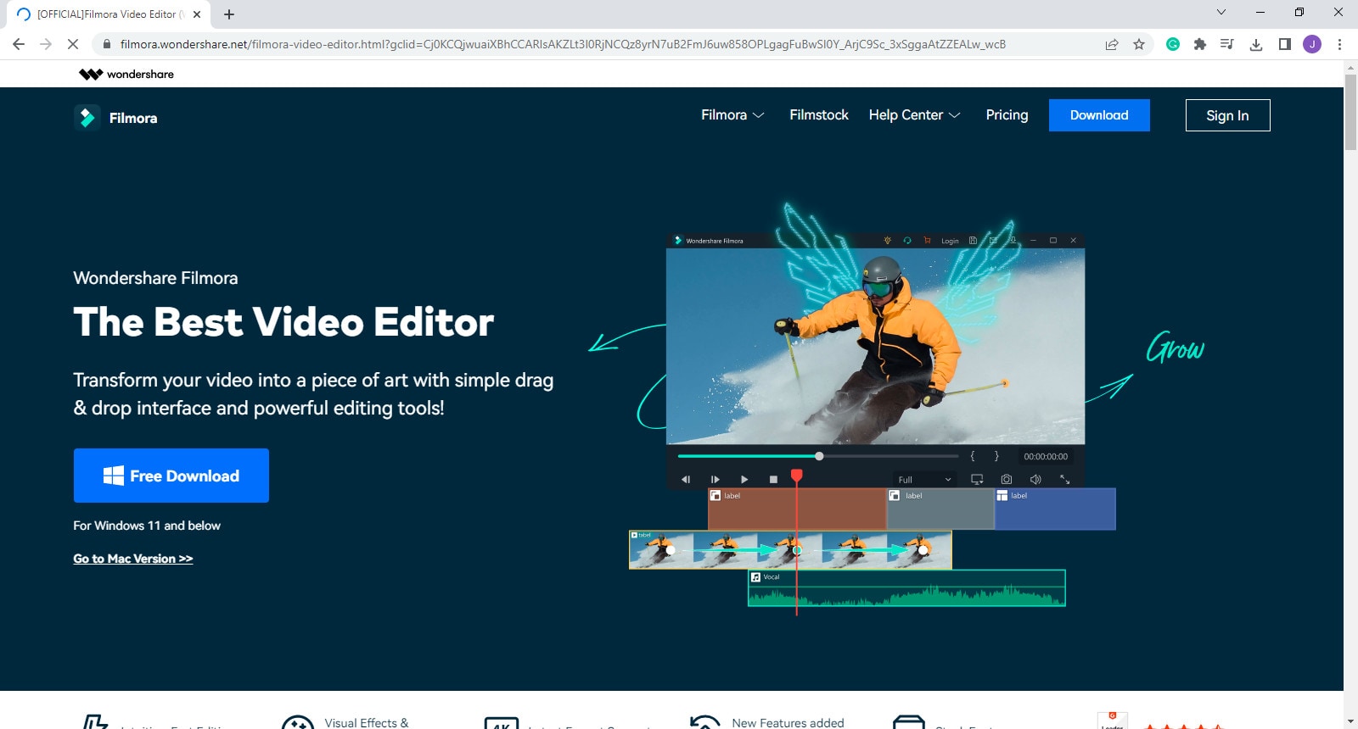Open the Grammarly extension icon
The height and width of the screenshot is (729, 1358).
click(1173, 44)
